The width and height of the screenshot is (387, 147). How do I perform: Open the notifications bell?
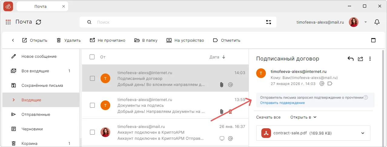coord(377,22)
